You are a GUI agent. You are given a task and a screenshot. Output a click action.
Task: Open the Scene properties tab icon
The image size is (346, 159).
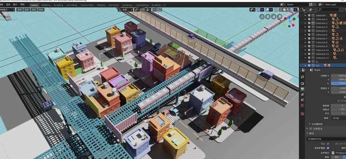pos(303,100)
